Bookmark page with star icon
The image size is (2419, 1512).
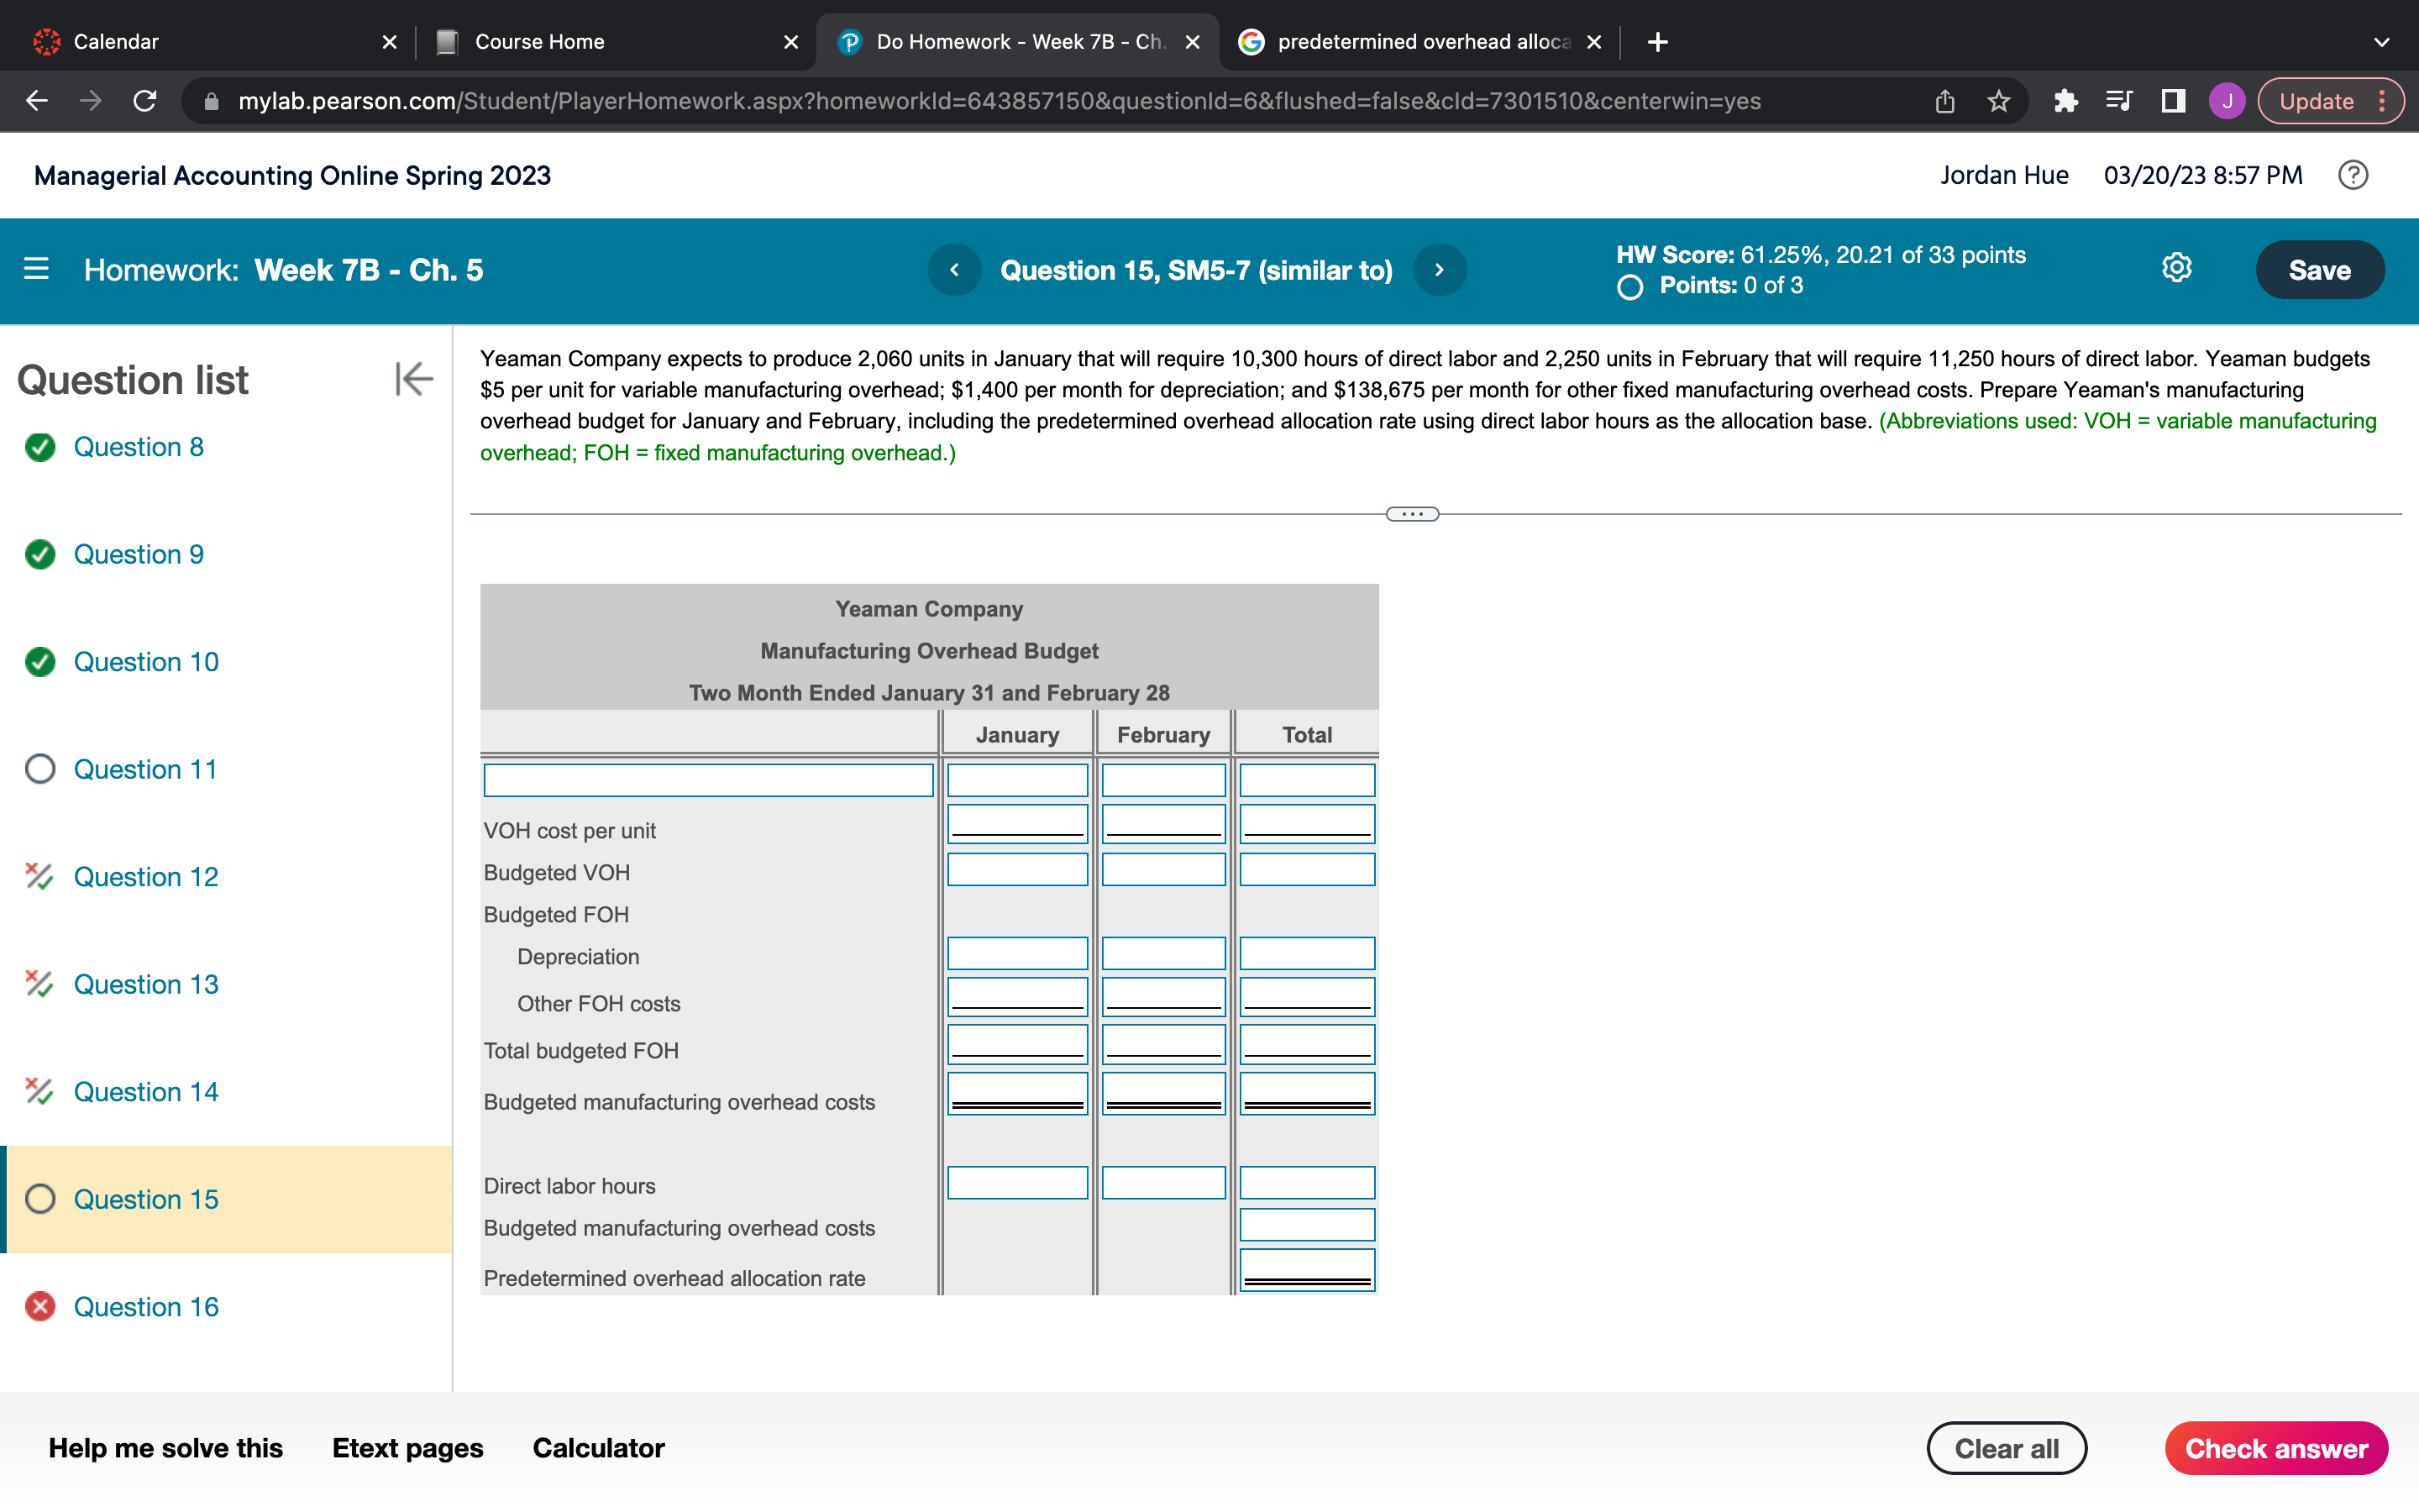[1998, 101]
